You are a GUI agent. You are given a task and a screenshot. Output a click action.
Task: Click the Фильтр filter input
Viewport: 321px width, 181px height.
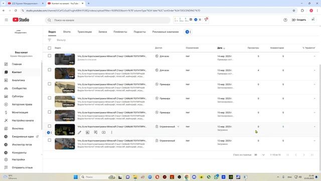pyautogui.click(x=61, y=40)
